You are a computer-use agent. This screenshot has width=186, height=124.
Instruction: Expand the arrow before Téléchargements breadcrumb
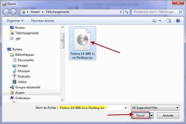point(43,12)
